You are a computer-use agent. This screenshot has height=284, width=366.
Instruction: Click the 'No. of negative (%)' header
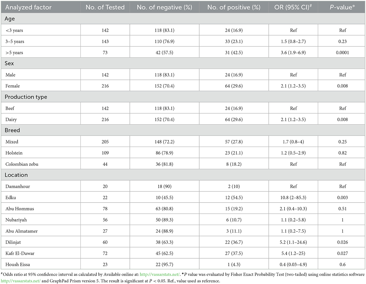coord(164,7)
